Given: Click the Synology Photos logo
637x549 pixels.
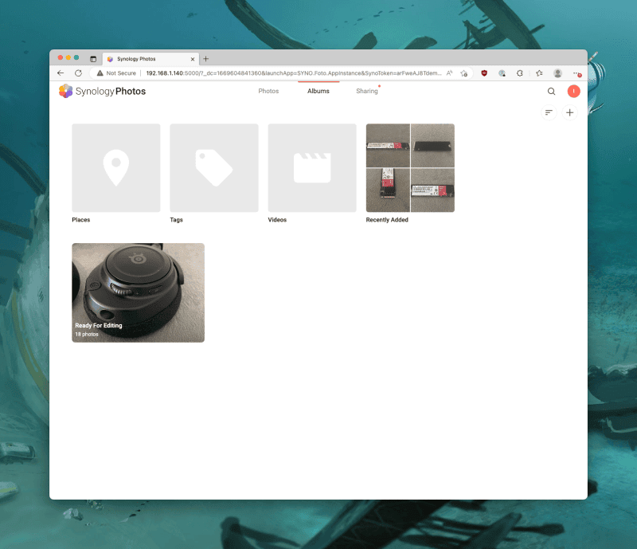Looking at the screenshot, I should [102, 92].
